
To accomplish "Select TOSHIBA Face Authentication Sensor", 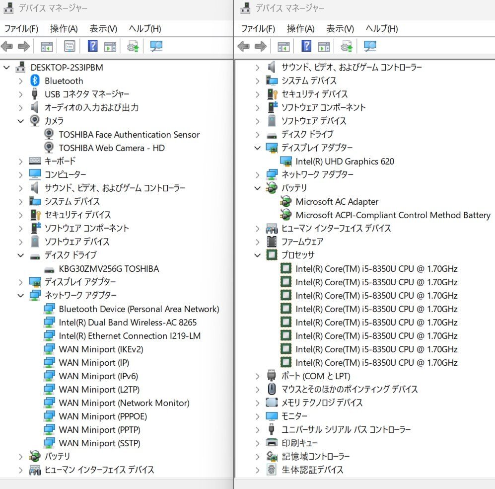I will [129, 135].
